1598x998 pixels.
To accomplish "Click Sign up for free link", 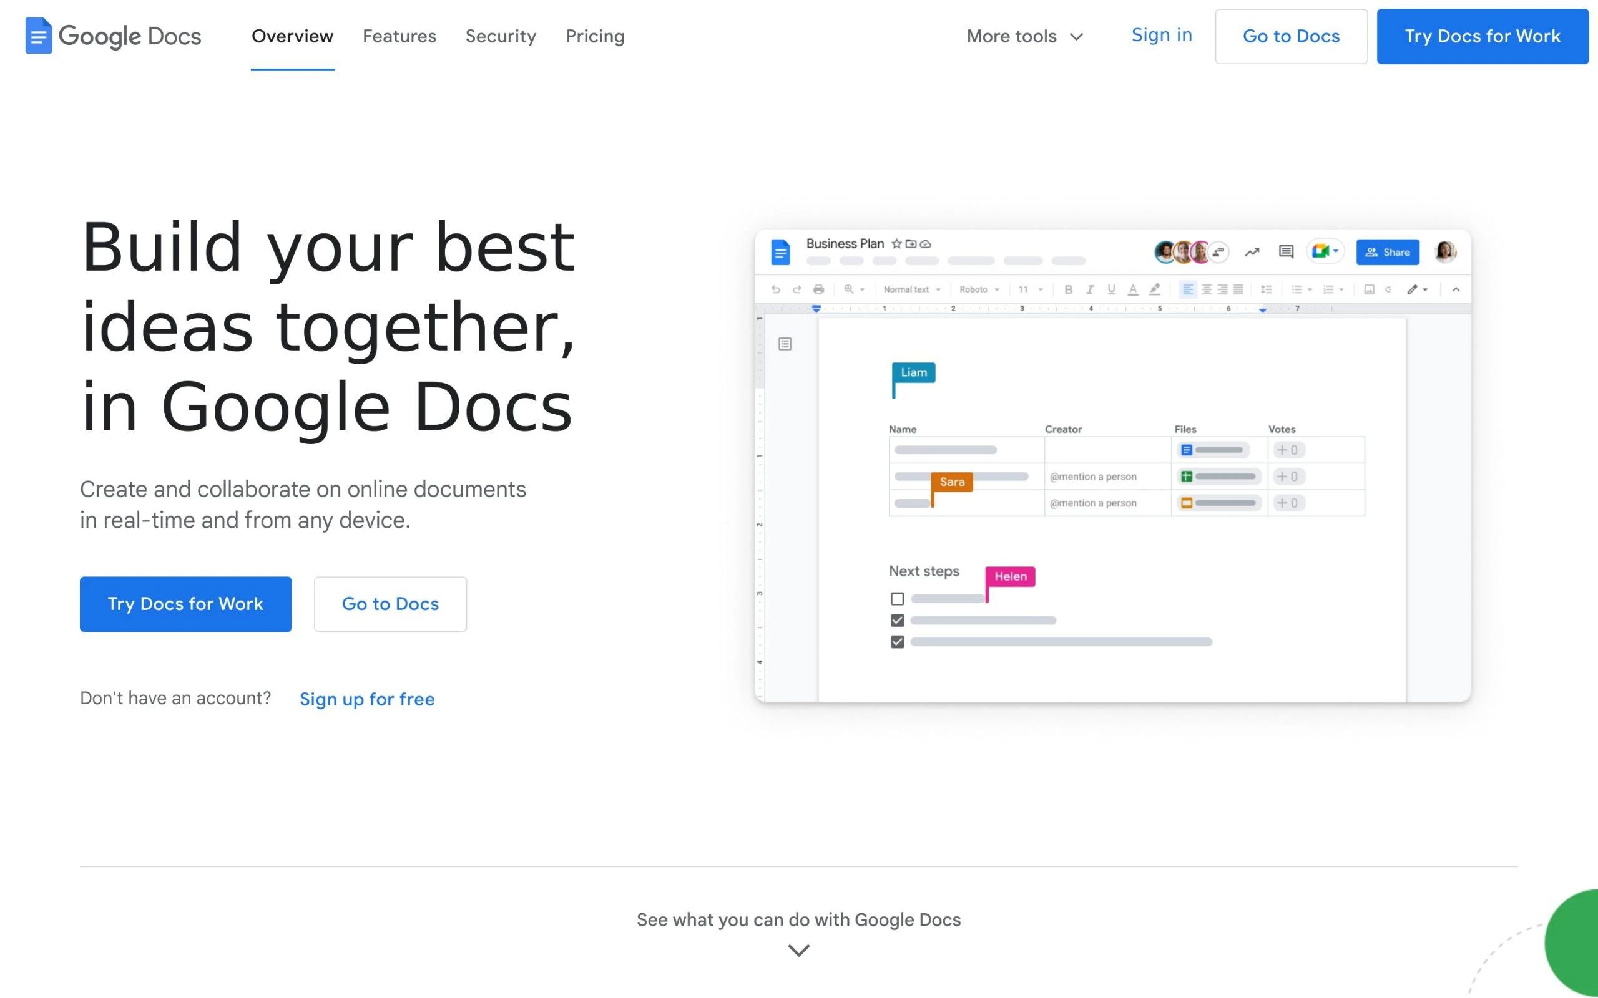I will click(x=367, y=699).
